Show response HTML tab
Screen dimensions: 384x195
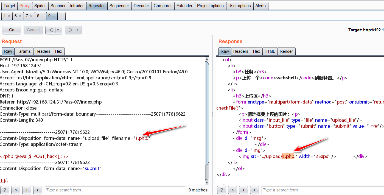click(x=270, y=51)
